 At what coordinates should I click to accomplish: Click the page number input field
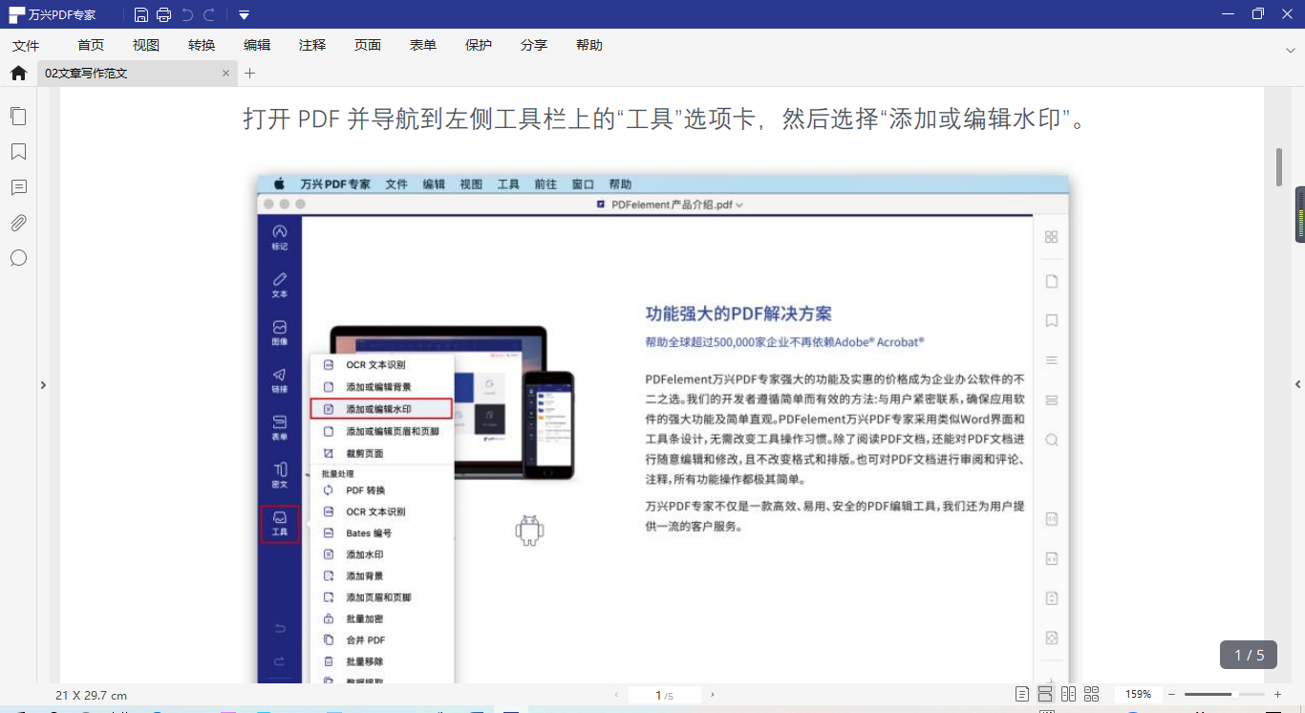tap(664, 695)
